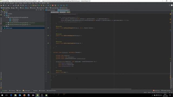Click the Search Everywhere magnifier icon
The width and height of the screenshot is (173, 97).
[169, 5]
